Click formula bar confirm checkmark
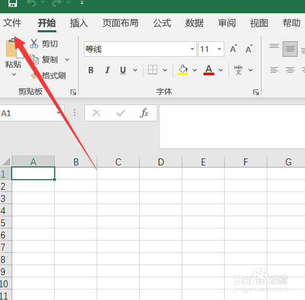 [x=121, y=113]
